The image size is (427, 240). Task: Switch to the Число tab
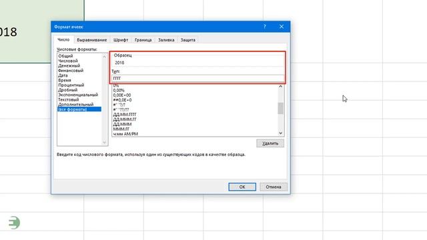(x=63, y=40)
